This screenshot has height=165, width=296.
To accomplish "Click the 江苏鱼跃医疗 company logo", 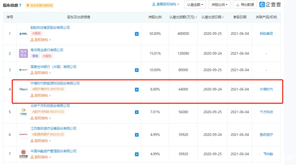I will tap(23, 135).
